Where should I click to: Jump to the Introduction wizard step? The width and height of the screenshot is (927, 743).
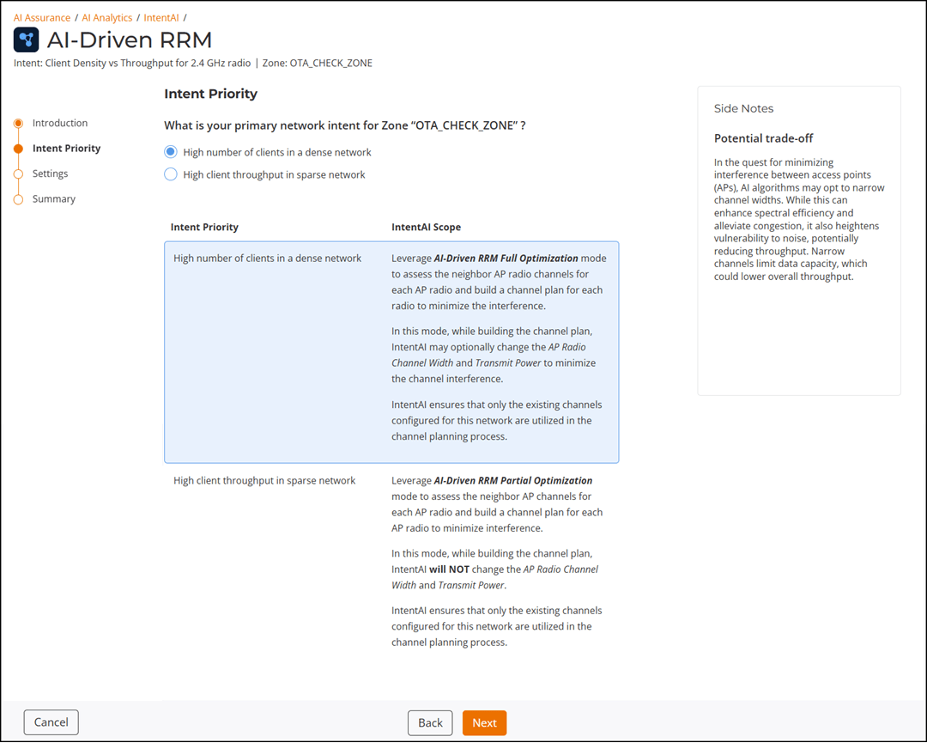60,123
